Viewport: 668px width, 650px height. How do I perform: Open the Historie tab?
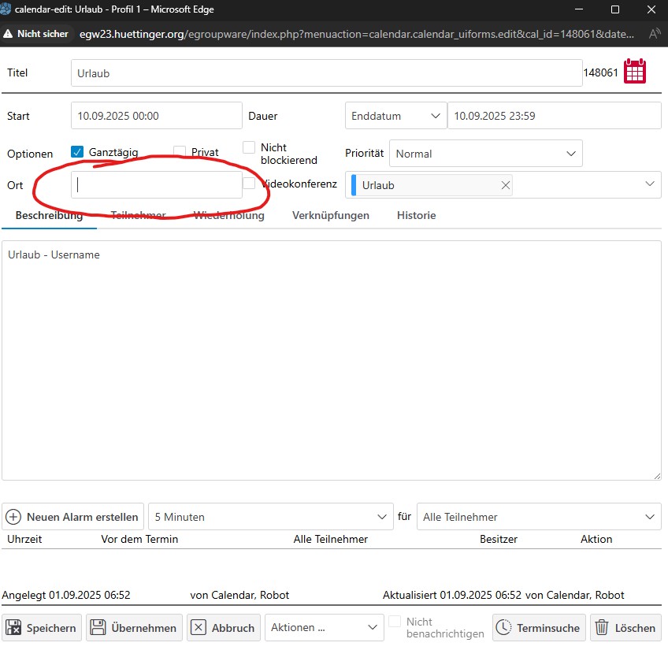[x=416, y=215]
